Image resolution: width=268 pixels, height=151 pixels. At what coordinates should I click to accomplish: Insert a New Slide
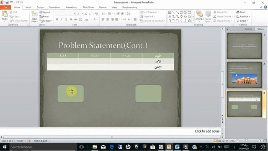pyautogui.click(x=34, y=17)
